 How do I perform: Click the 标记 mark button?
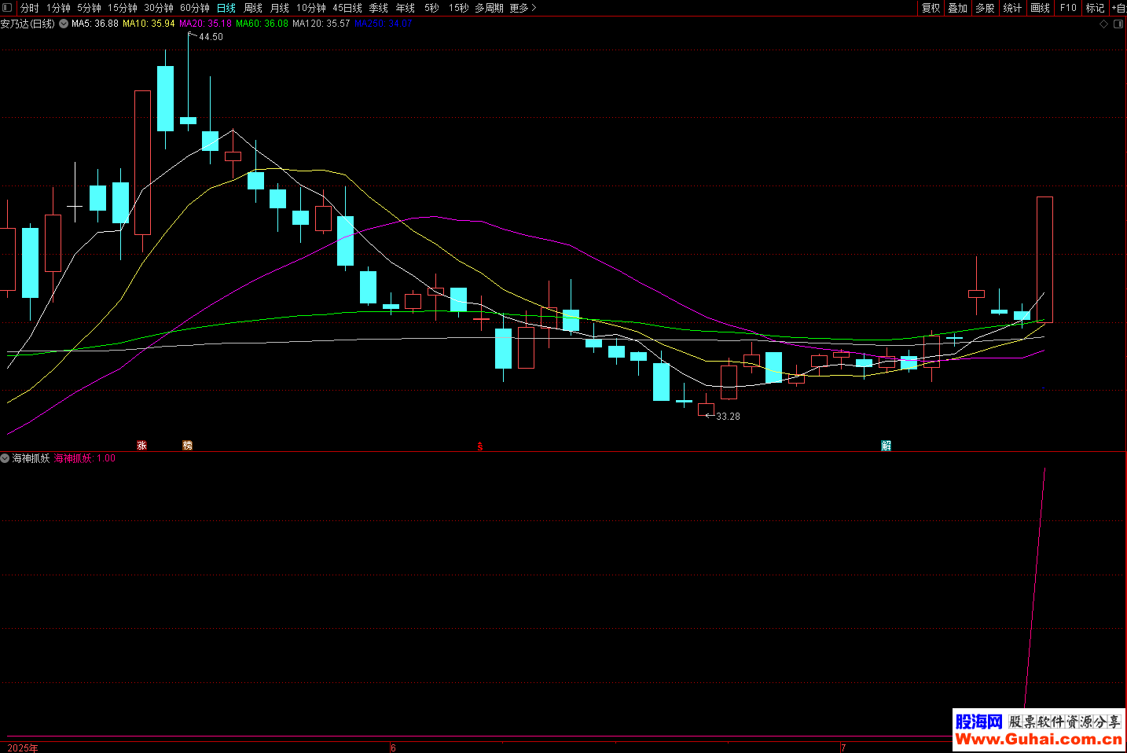pos(1095,8)
